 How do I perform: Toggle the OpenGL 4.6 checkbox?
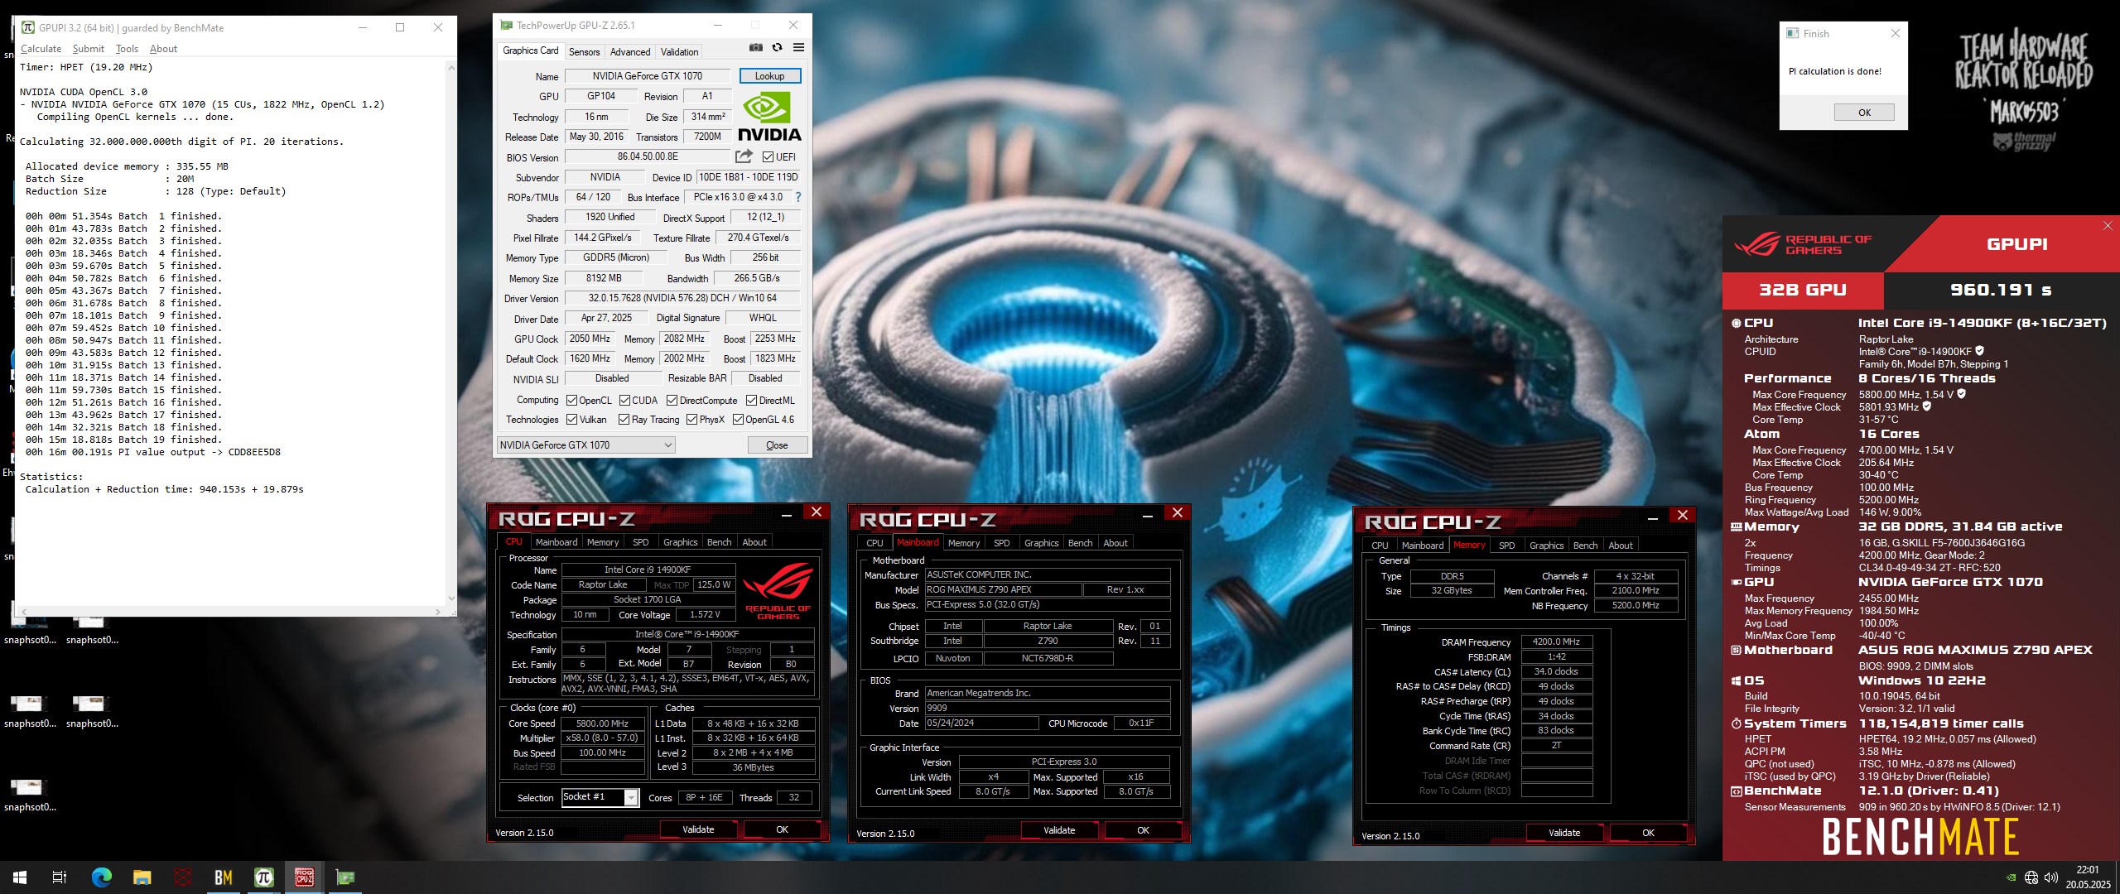(x=738, y=420)
